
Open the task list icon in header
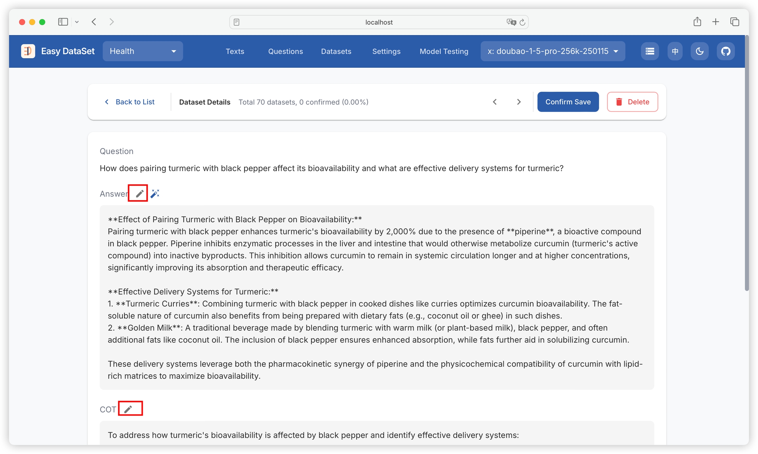(x=650, y=51)
